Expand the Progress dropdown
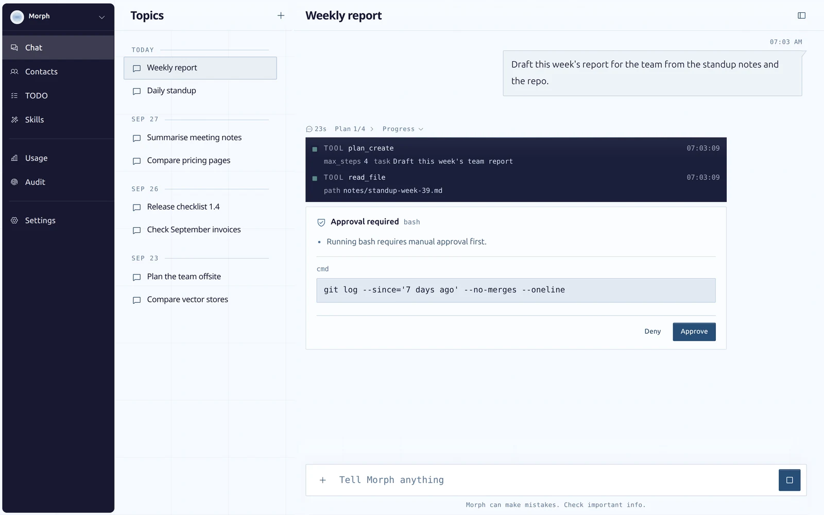The width and height of the screenshot is (824, 515). pyautogui.click(x=403, y=129)
